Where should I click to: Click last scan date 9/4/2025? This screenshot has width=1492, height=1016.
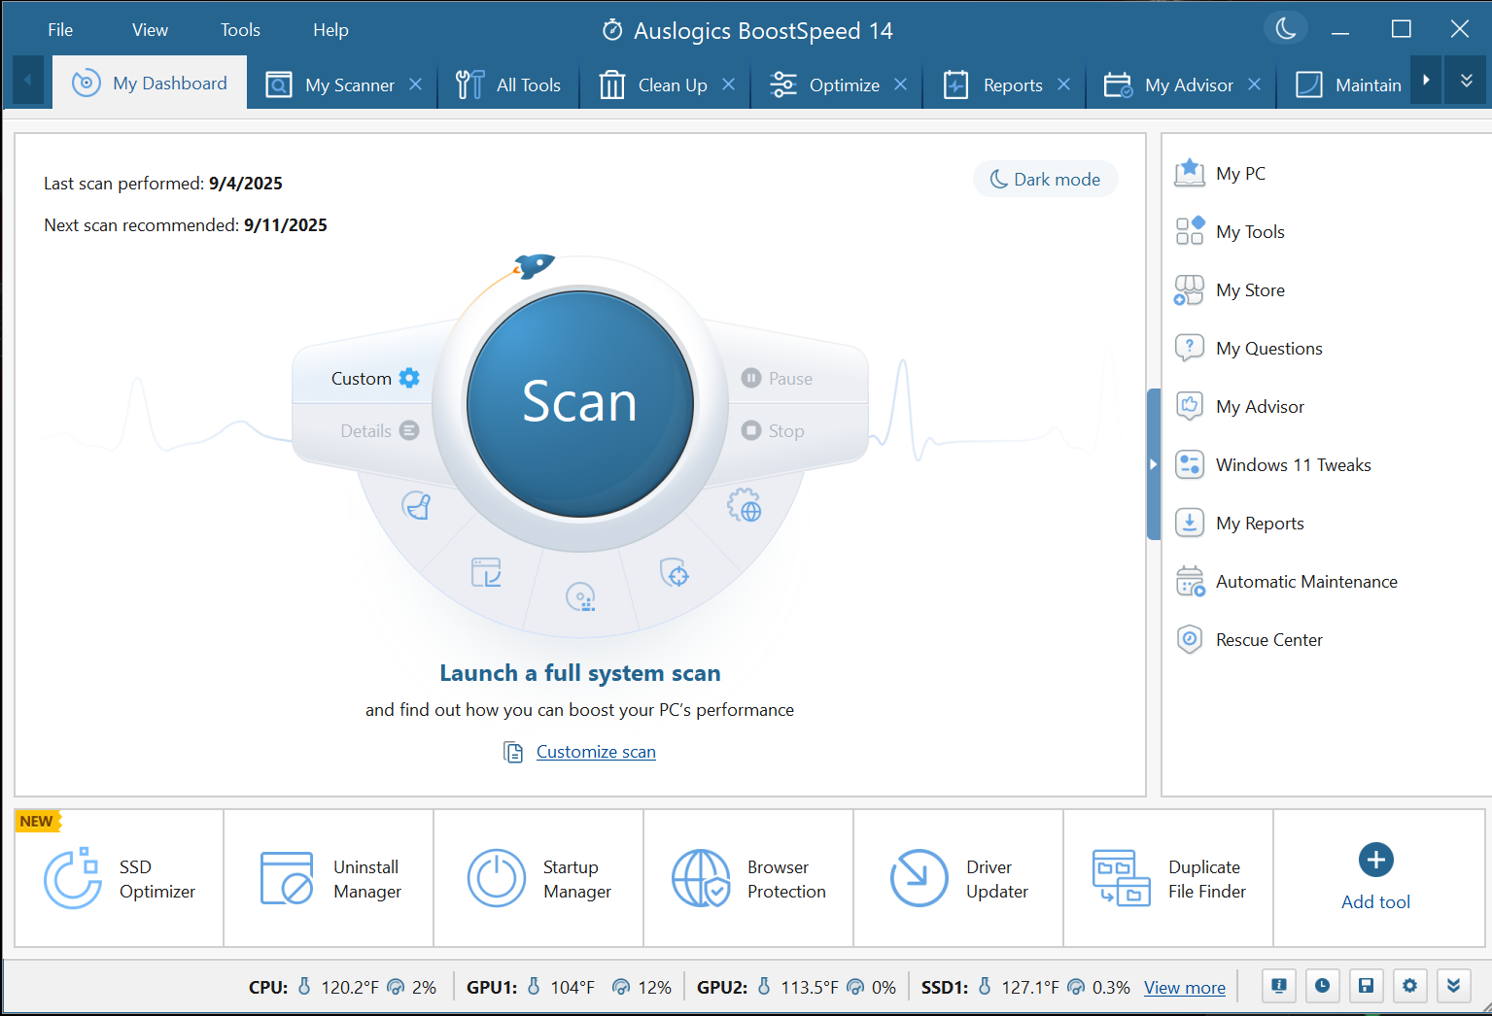[x=246, y=184]
